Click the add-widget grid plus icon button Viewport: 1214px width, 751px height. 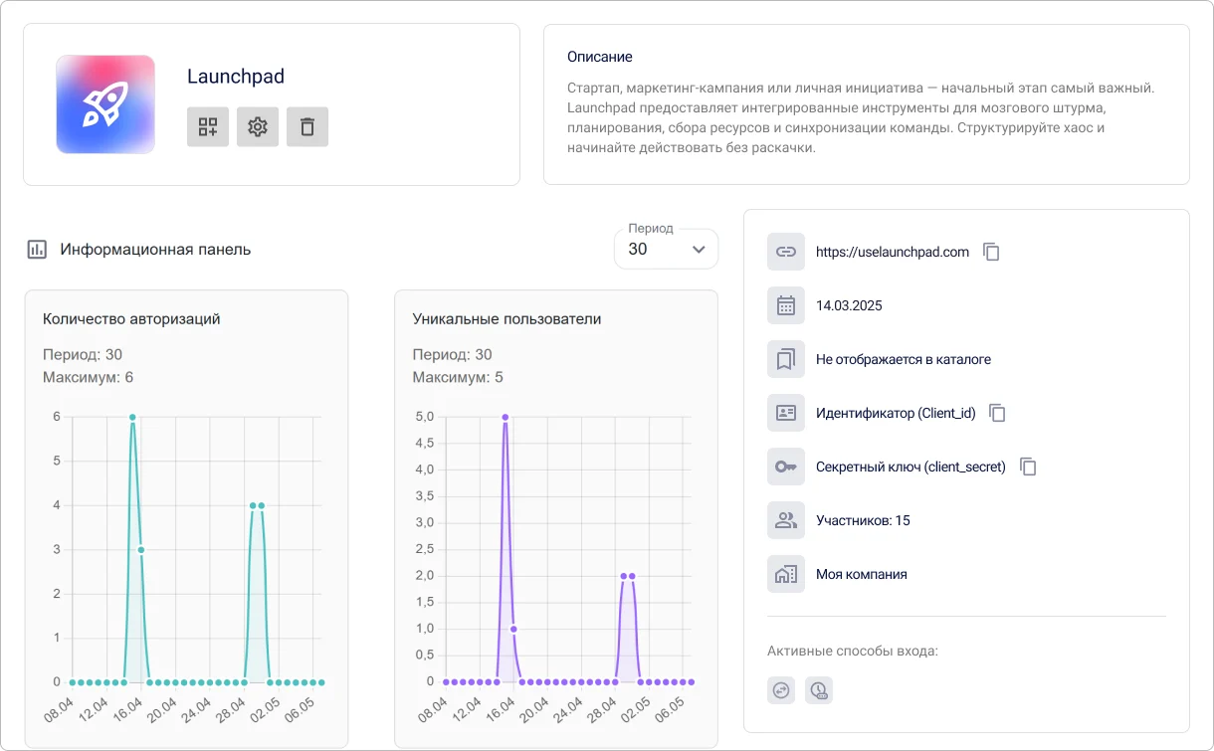208,127
